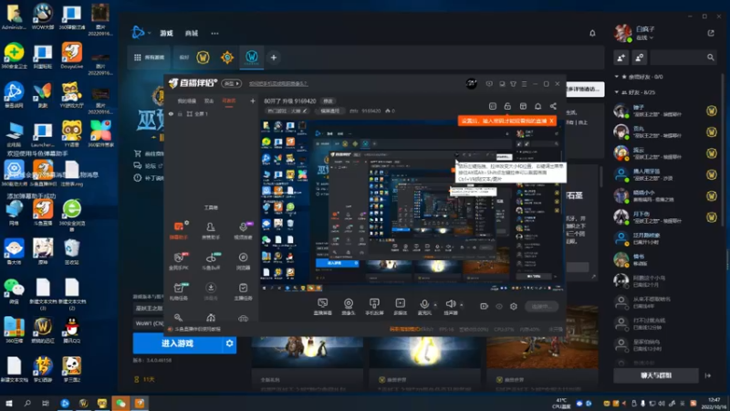730x411 pixels.
Task: Select the 所有游戏 all games tab
Action: coord(149,58)
